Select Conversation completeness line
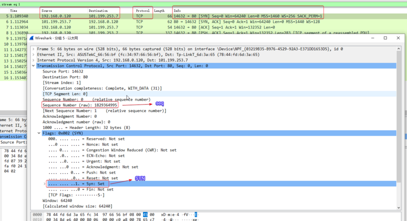The width and height of the screenshot is (407, 221). pos(102,88)
